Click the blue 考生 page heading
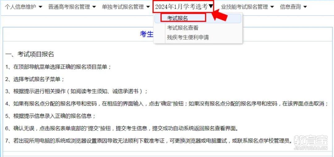Viewport: 334px width, 157px height. pyautogui.click(x=147, y=34)
